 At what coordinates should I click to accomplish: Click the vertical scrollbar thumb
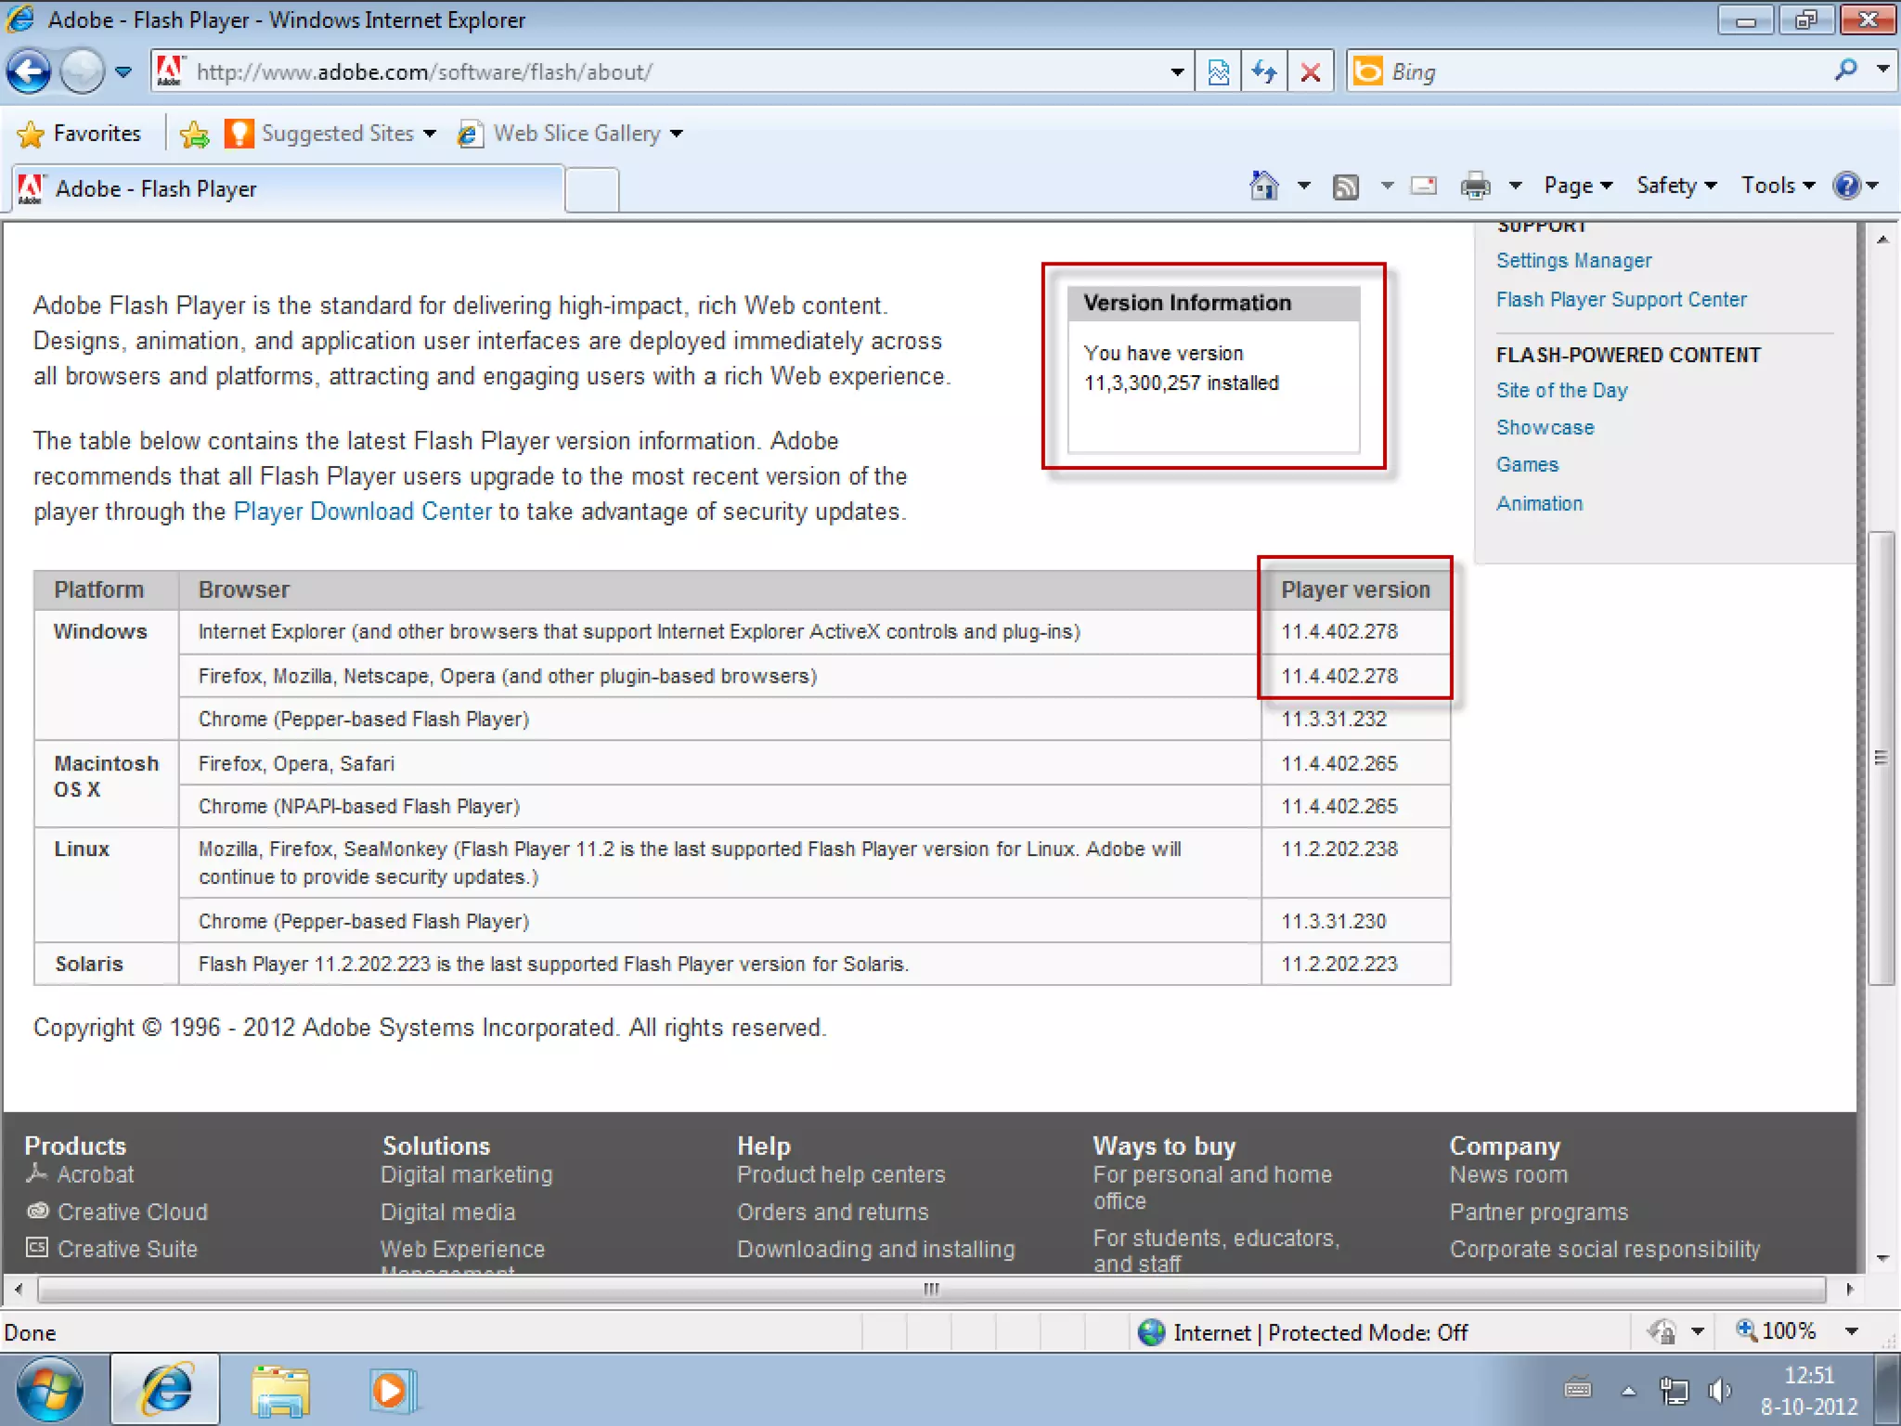(x=1881, y=758)
